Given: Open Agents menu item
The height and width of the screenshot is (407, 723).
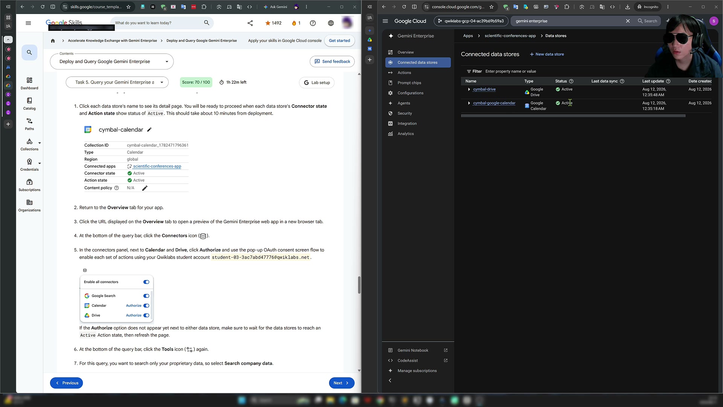Looking at the screenshot, I should click(418, 103).
